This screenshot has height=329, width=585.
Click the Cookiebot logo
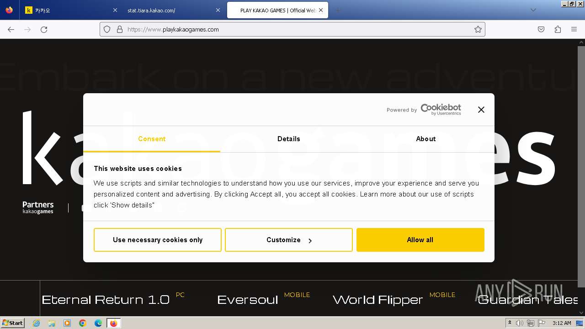441,110
